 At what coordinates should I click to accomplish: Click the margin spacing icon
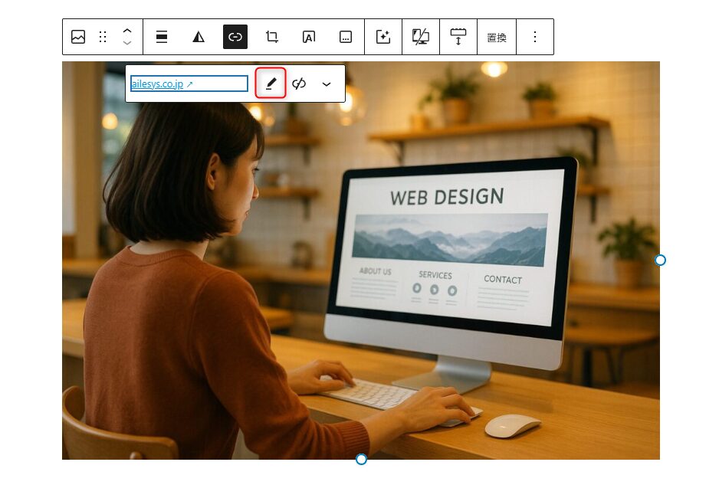[x=458, y=37]
